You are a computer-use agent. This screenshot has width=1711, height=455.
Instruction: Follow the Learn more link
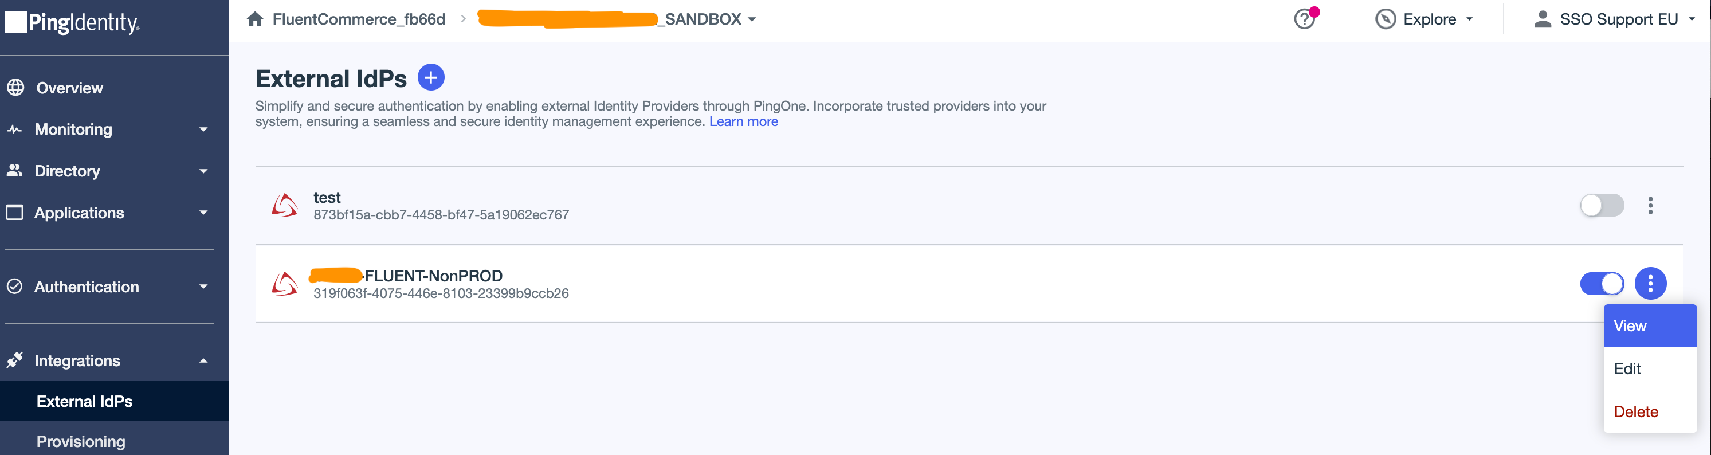pyautogui.click(x=743, y=121)
